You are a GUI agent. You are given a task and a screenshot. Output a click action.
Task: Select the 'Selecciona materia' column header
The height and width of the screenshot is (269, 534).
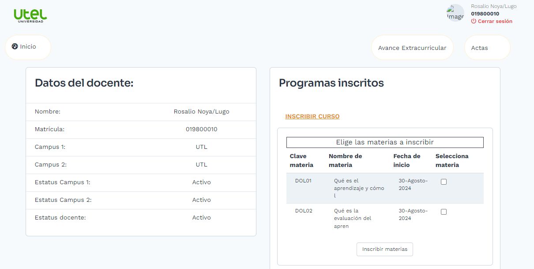[451, 160]
